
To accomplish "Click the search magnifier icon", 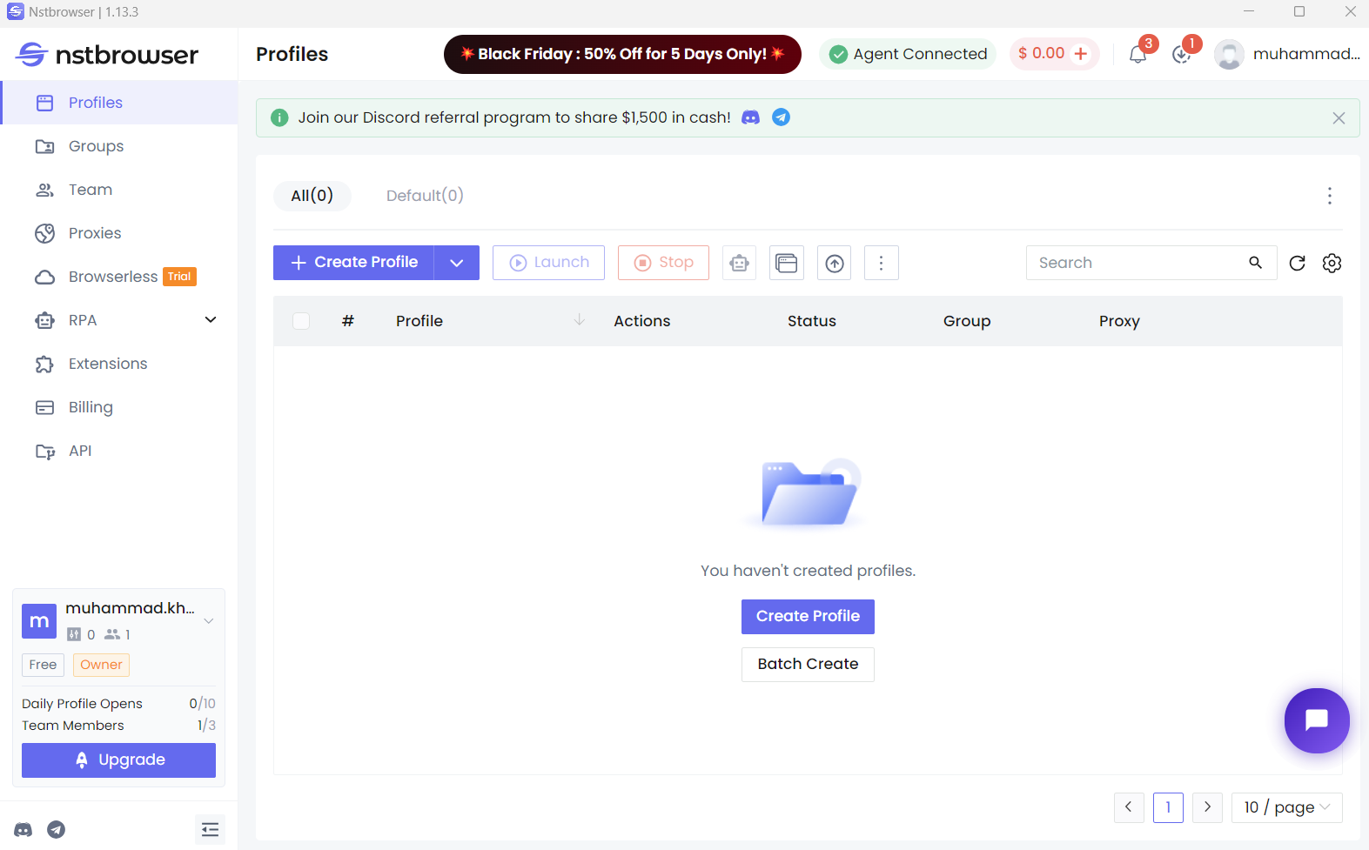I will pos(1255,263).
